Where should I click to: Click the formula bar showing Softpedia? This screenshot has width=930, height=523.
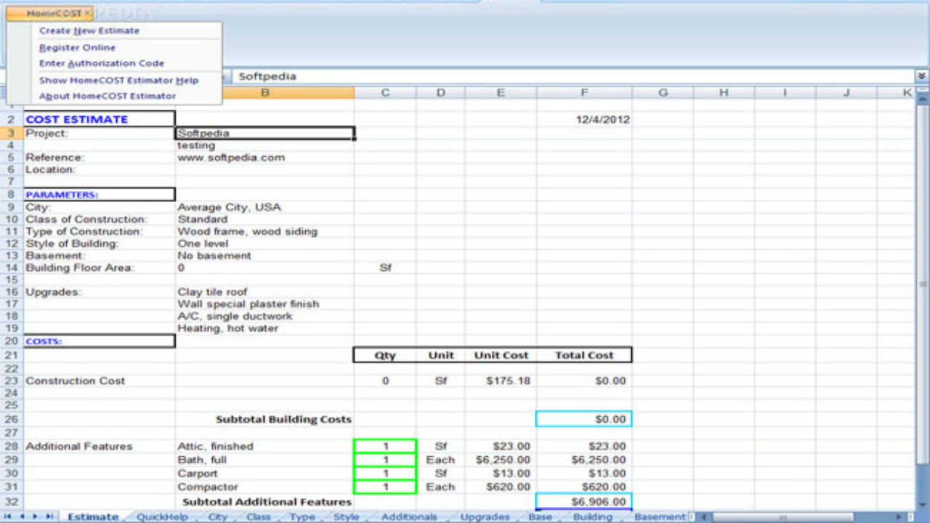[574, 76]
